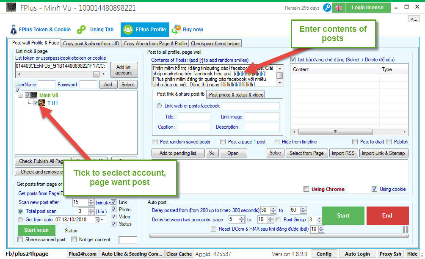
Task: Toggle the T H I page checkbox
Action: (36, 103)
